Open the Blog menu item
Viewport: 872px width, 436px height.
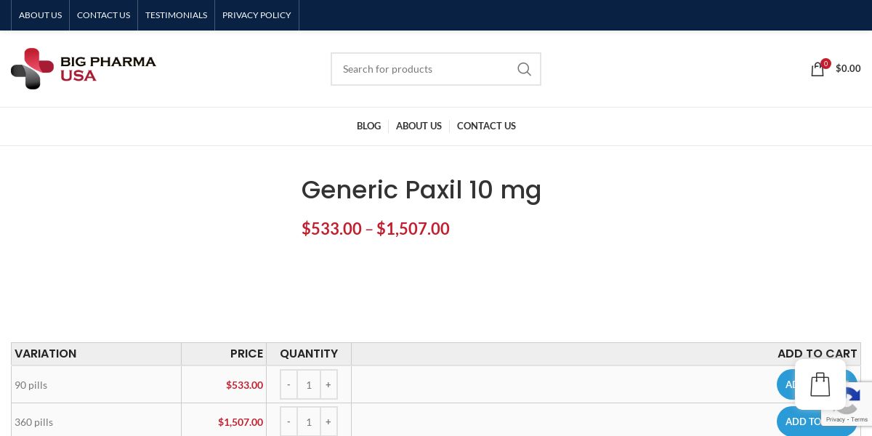(368, 126)
